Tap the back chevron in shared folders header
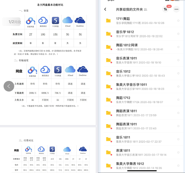 [x=105, y=9]
